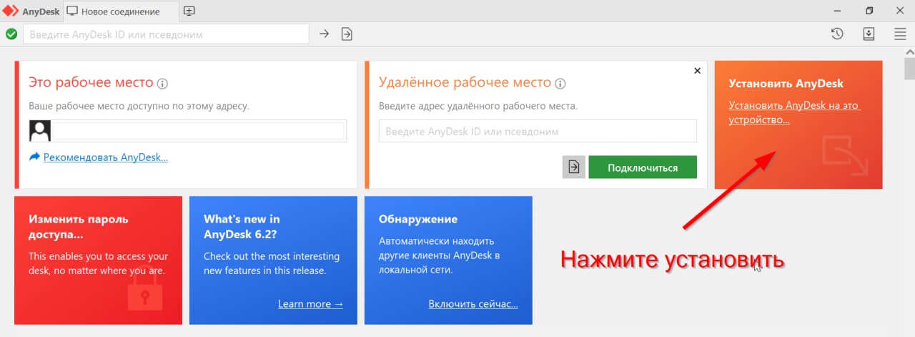Close the Удалённое рабочее место card
Screen dimensions: 915x337
click(698, 71)
